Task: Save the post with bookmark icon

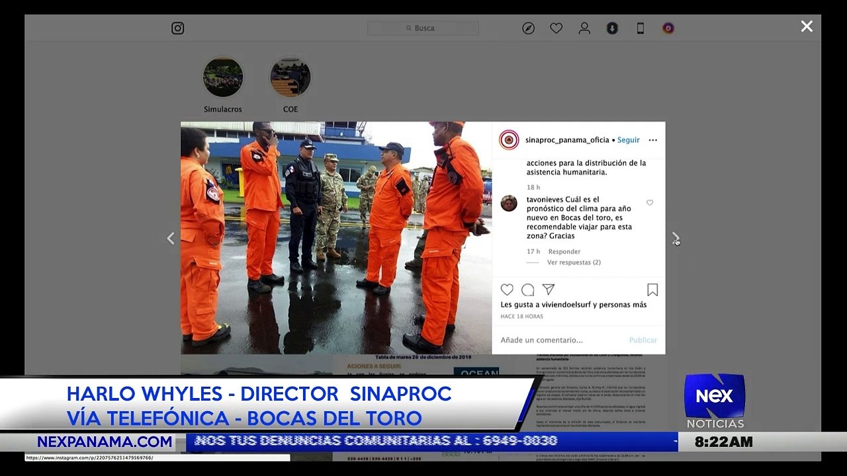Action: pos(652,290)
